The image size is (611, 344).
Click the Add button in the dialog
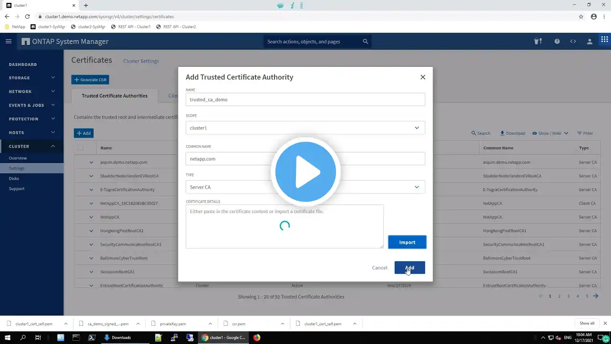410,268
